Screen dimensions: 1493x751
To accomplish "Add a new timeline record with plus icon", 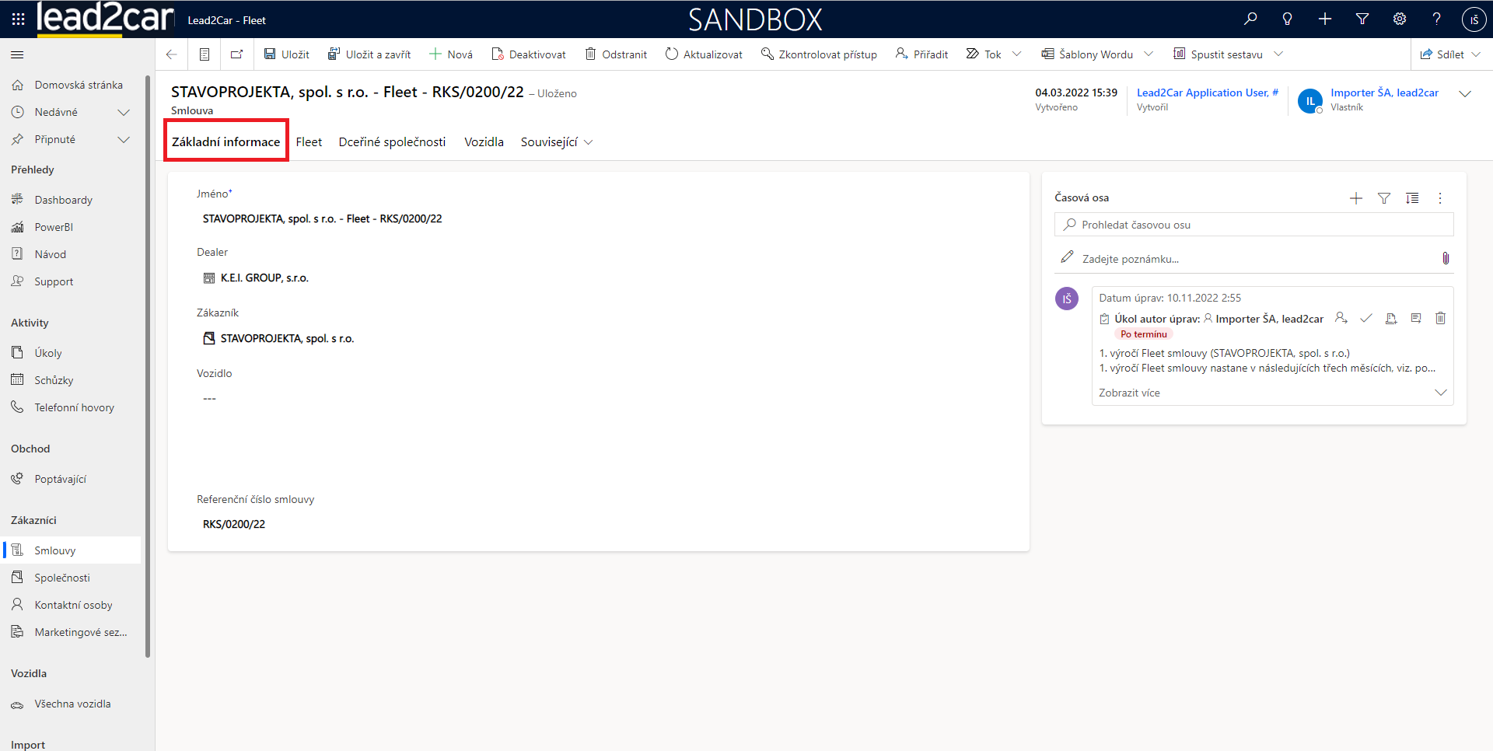I will click(x=1356, y=198).
